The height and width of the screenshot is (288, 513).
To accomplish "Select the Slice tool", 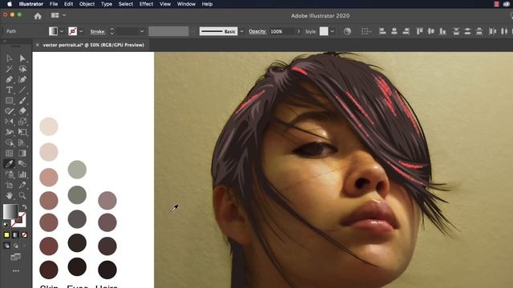I will (22, 185).
